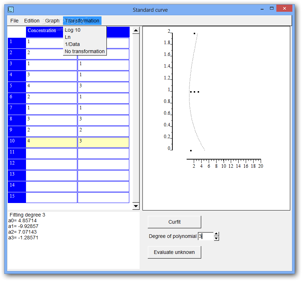Viewport: 302px width, 281px height.
Task: Select row 3 header
Action: pyautogui.click(x=17, y=65)
